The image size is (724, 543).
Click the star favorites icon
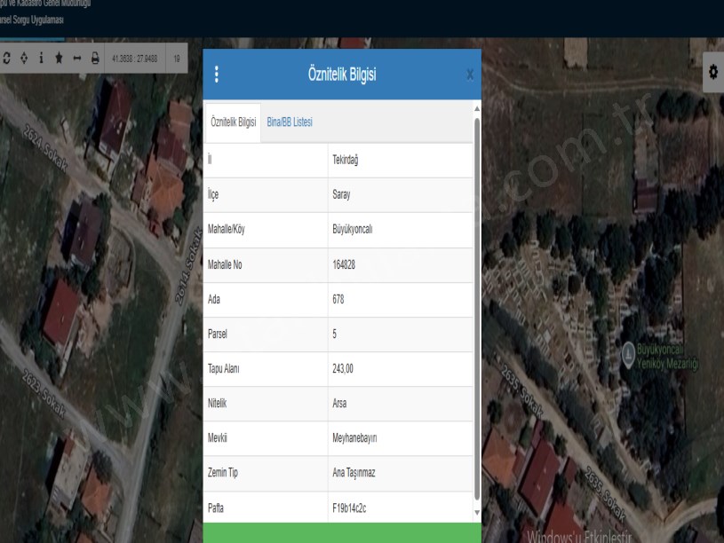click(59, 59)
